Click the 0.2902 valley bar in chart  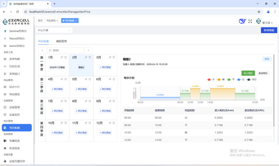(160, 98)
